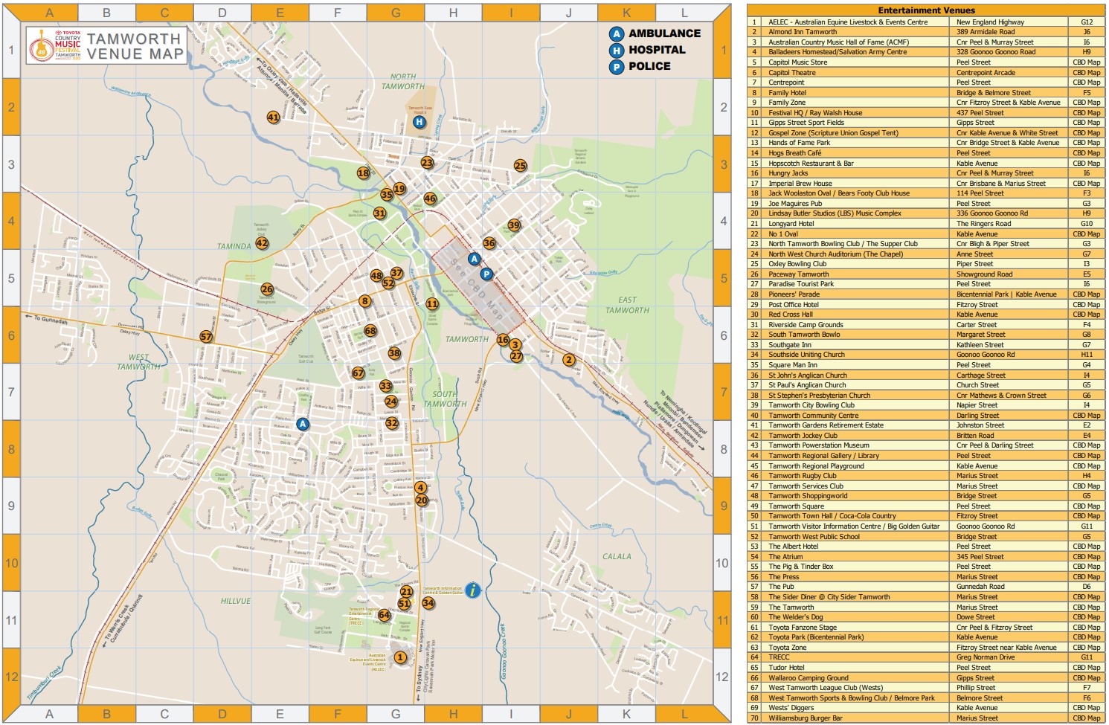Select venue marker 46 on the map
This screenshot has width=1109, height=725.
(430, 199)
